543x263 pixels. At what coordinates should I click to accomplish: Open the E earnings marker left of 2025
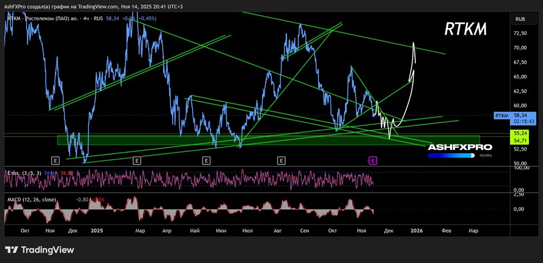(x=55, y=160)
